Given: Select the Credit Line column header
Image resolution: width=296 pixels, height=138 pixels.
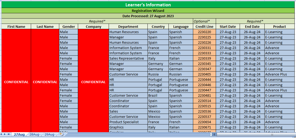Looking at the screenshot, I should click(x=204, y=26).
